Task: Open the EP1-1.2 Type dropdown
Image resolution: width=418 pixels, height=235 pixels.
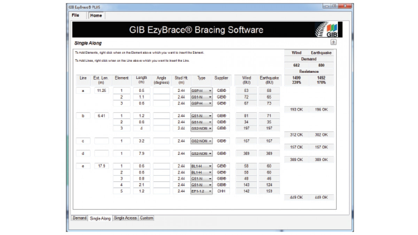Action: [x=210, y=191]
